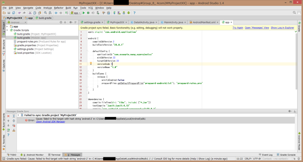Click the Make Project icon
This screenshot has height=162, width=303.
67,13
